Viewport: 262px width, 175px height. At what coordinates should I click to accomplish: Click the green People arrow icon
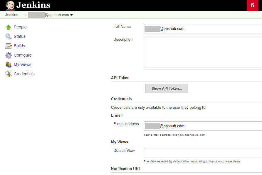(x=9, y=27)
